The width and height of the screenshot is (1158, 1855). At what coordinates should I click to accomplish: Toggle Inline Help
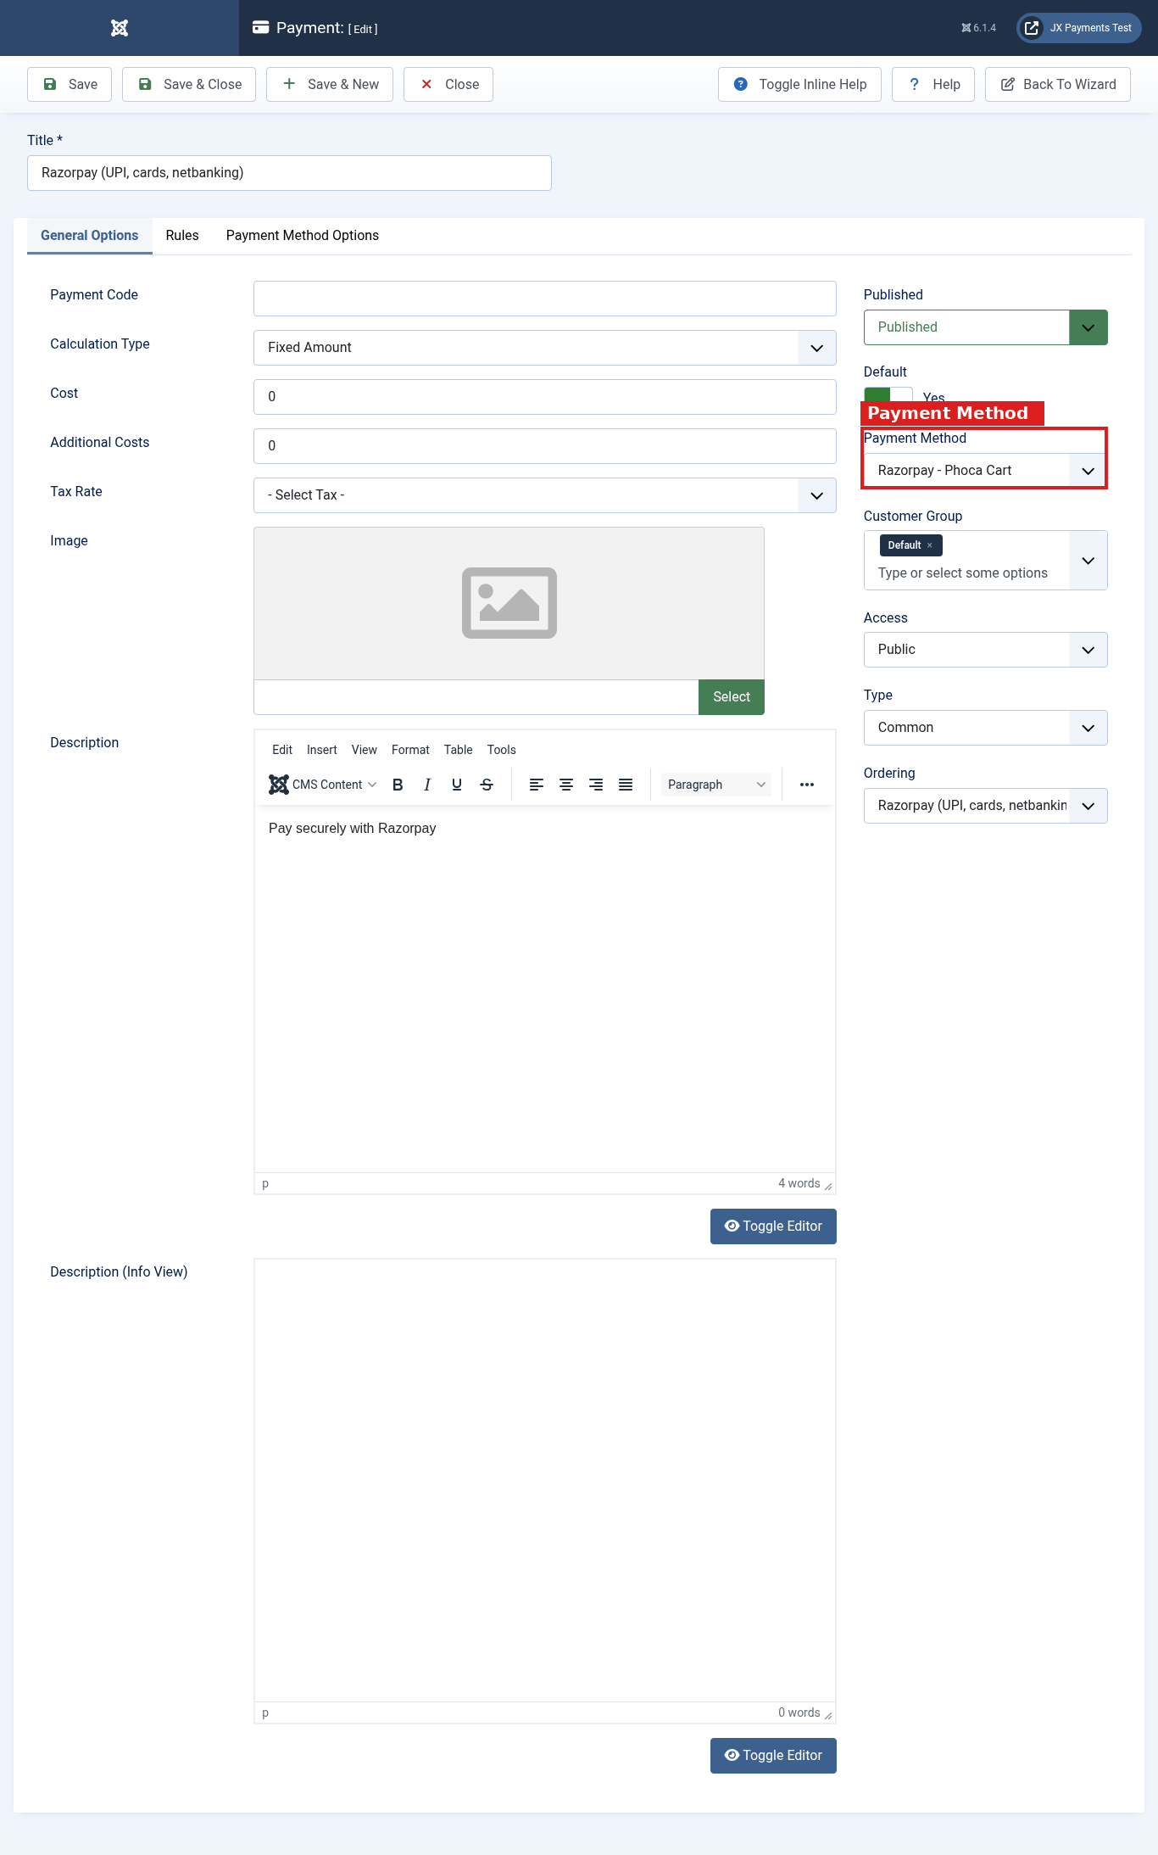[799, 84]
